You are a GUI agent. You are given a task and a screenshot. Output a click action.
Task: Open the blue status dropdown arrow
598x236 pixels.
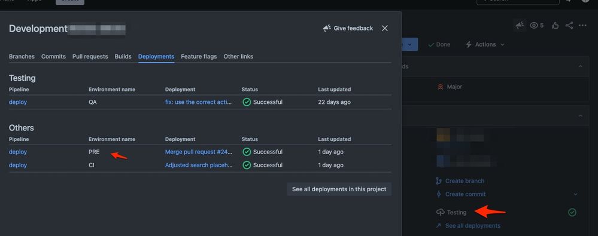(x=409, y=45)
